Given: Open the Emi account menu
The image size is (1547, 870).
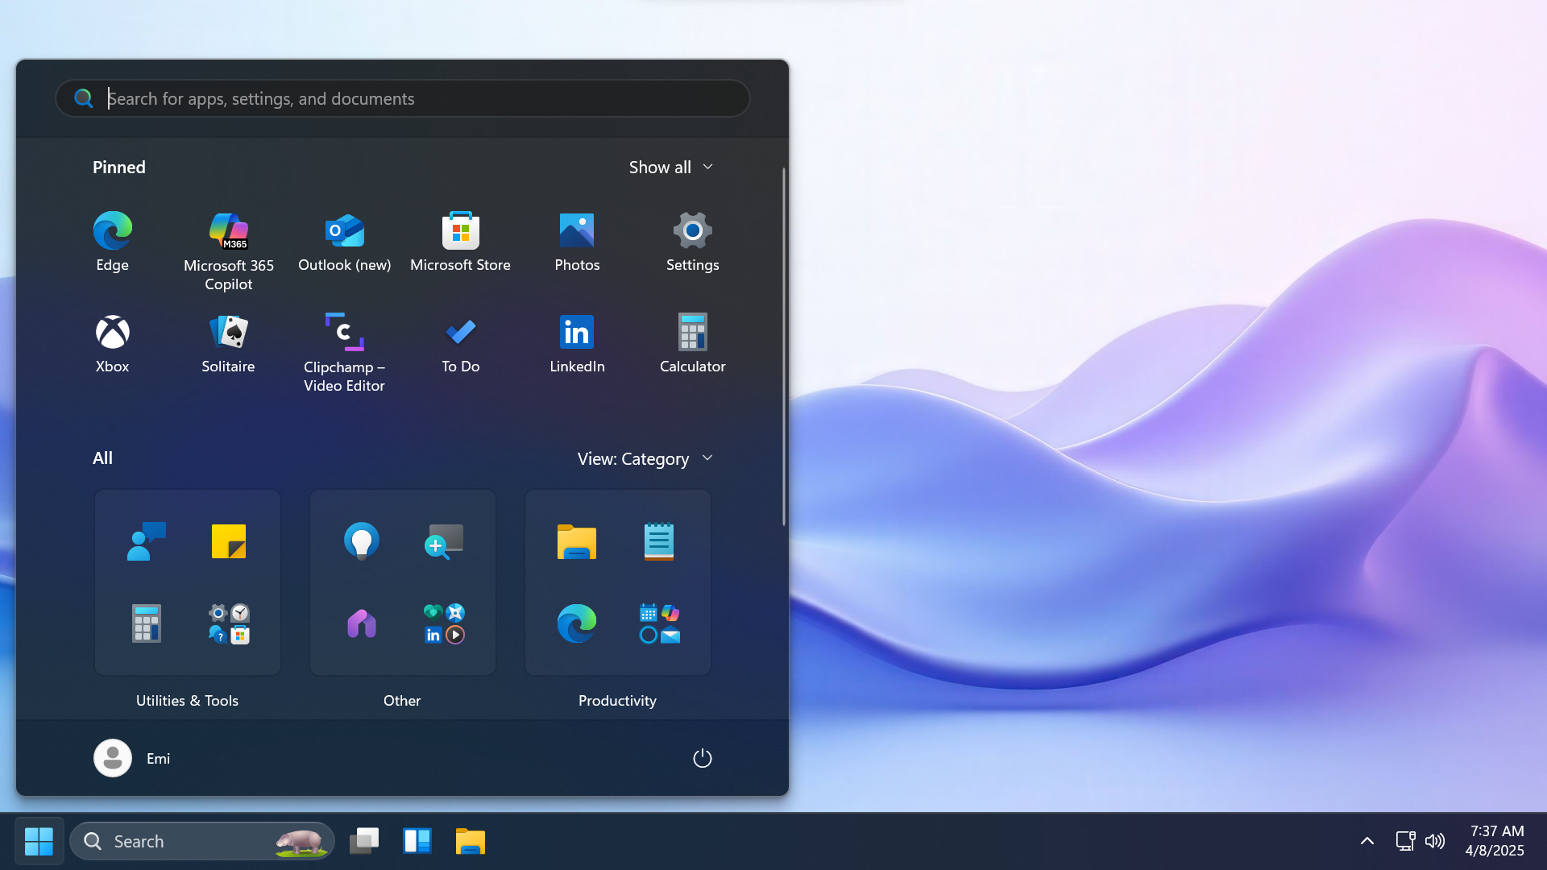Looking at the screenshot, I should point(133,758).
